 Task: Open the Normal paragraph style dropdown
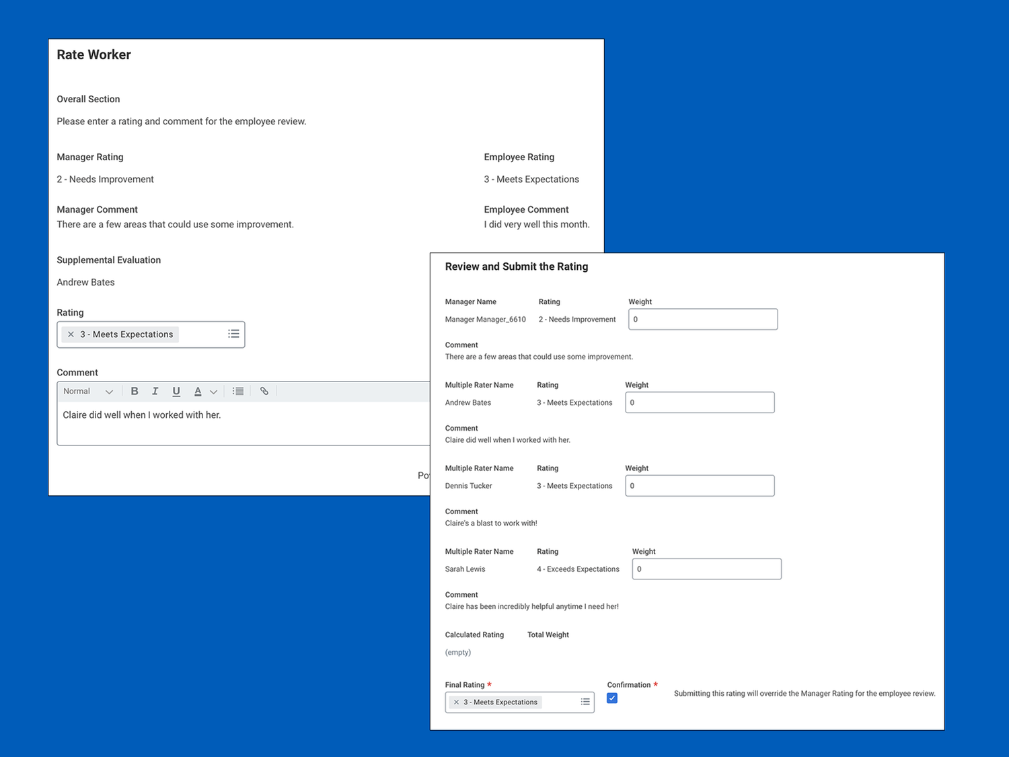[x=88, y=391]
